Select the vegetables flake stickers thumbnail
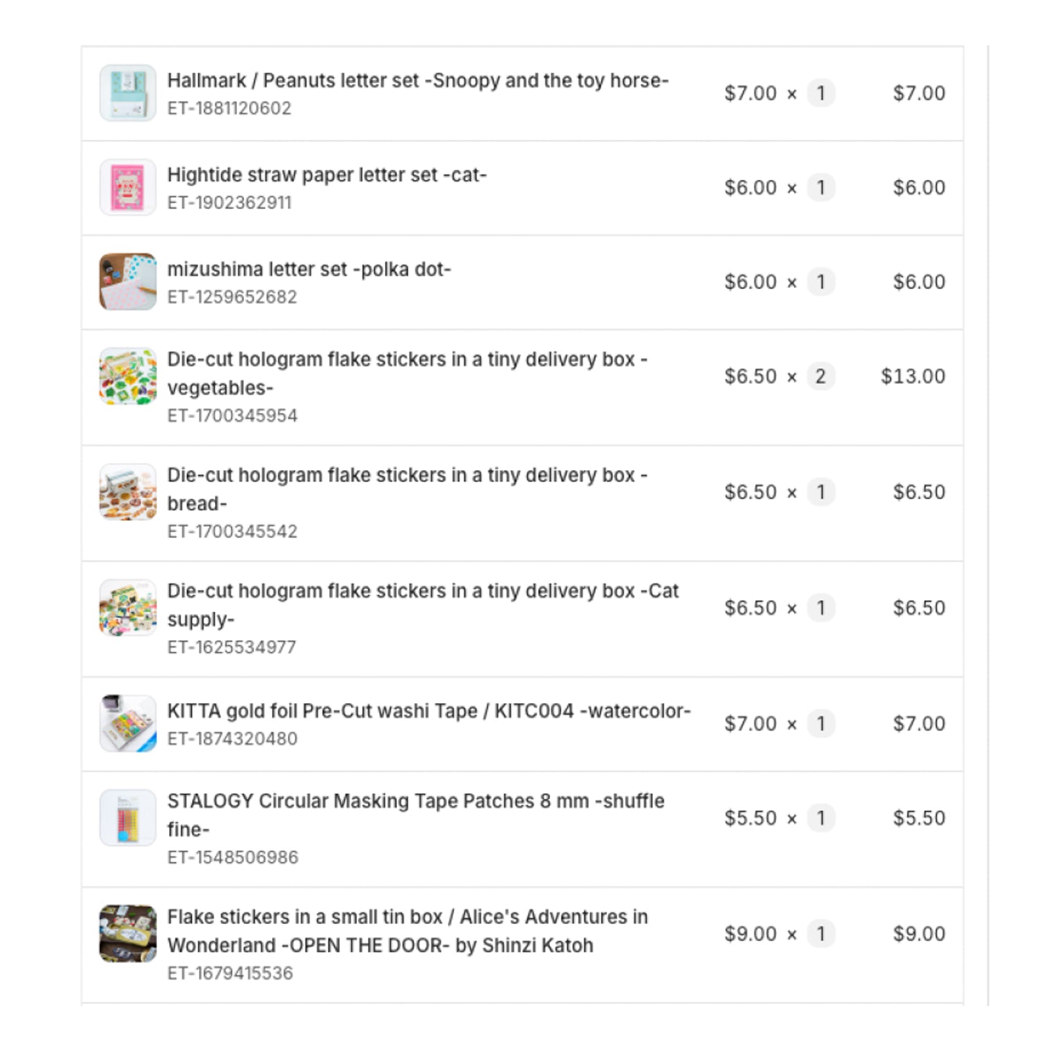Image resolution: width=1043 pixels, height=1043 pixels. pos(128,376)
